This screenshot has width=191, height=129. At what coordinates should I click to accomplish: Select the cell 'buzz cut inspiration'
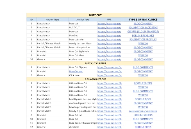tap(83, 47)
